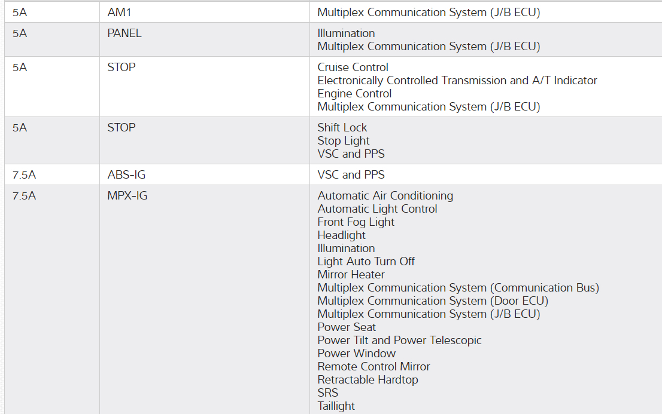The height and width of the screenshot is (414, 662).
Task: Click the Retractable Hardtop entry
Action: [x=368, y=379]
